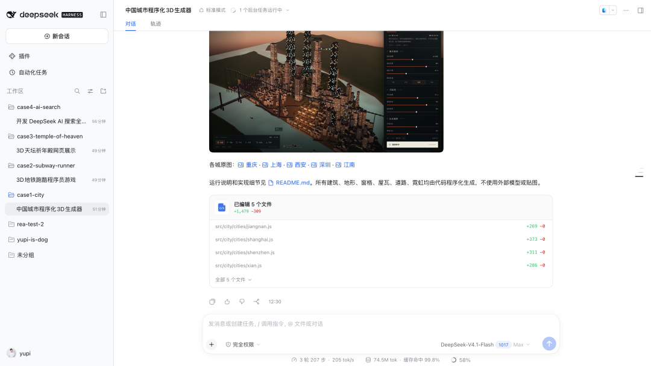This screenshot has width=651, height=366.
Task: Open 已编辑 5 个文件 header
Action: point(381,207)
